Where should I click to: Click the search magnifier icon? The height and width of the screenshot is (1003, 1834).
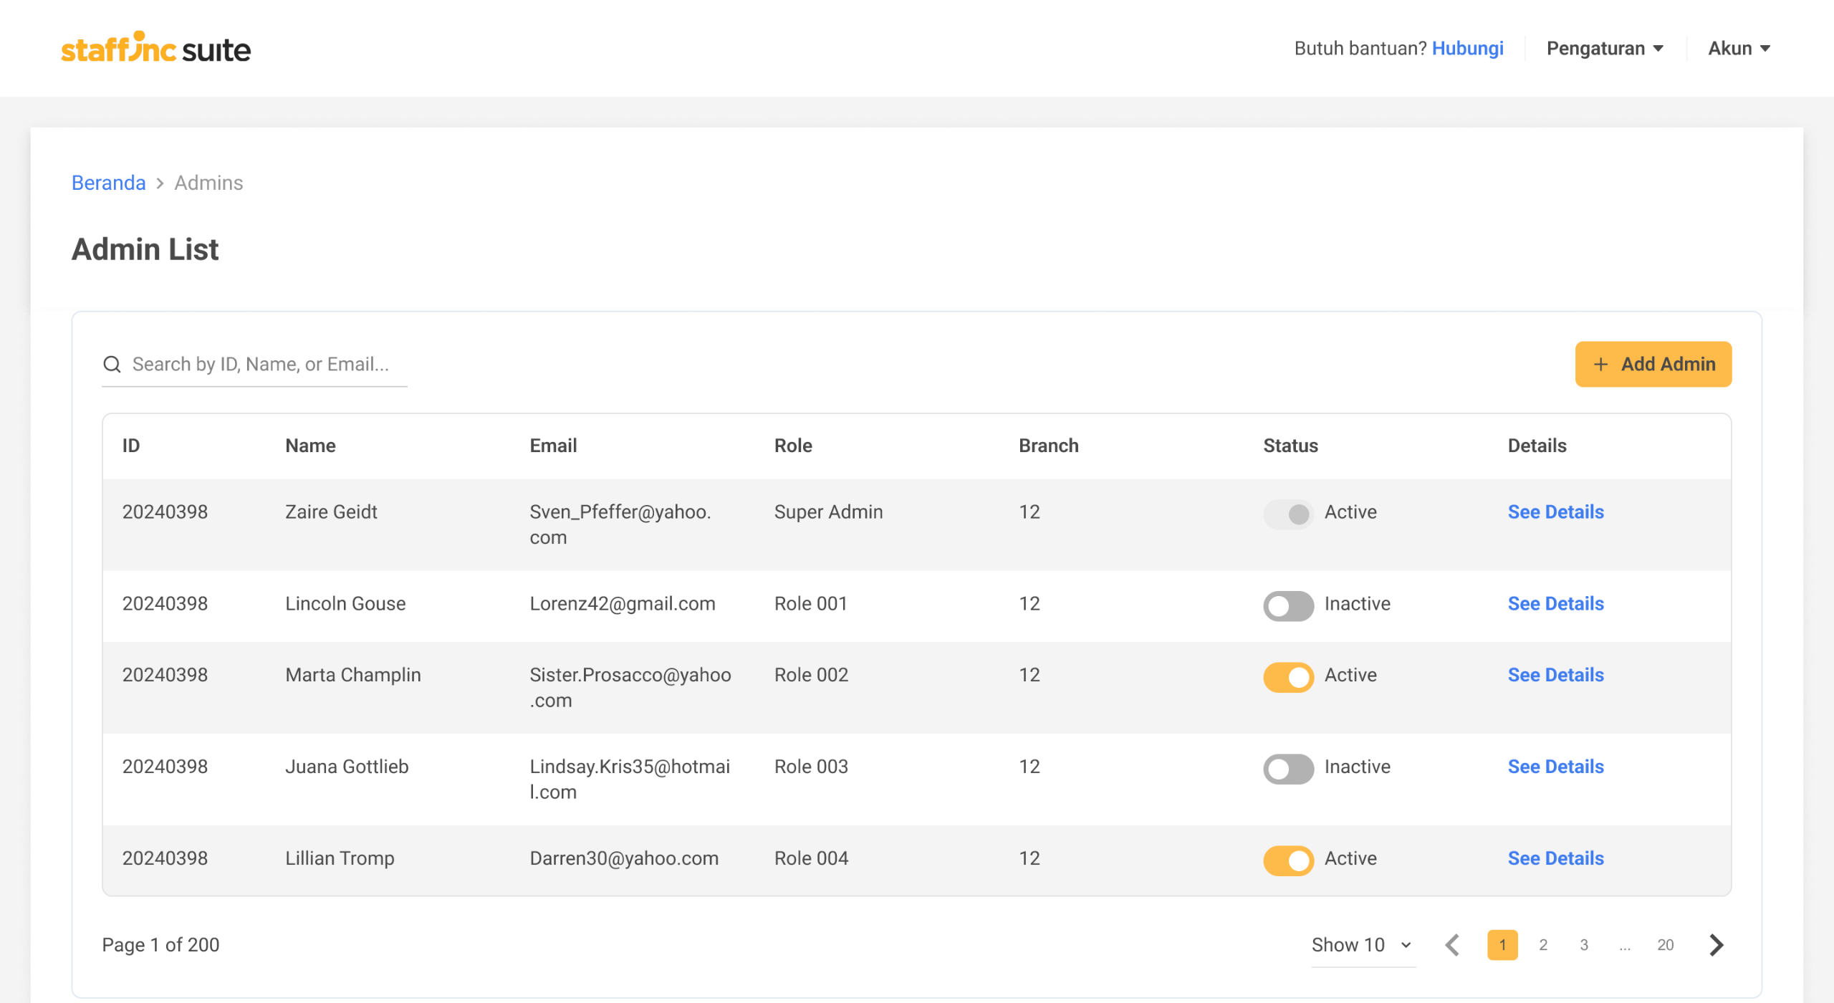[112, 365]
